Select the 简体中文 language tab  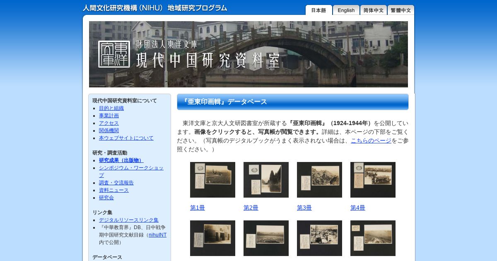pyautogui.click(x=374, y=10)
